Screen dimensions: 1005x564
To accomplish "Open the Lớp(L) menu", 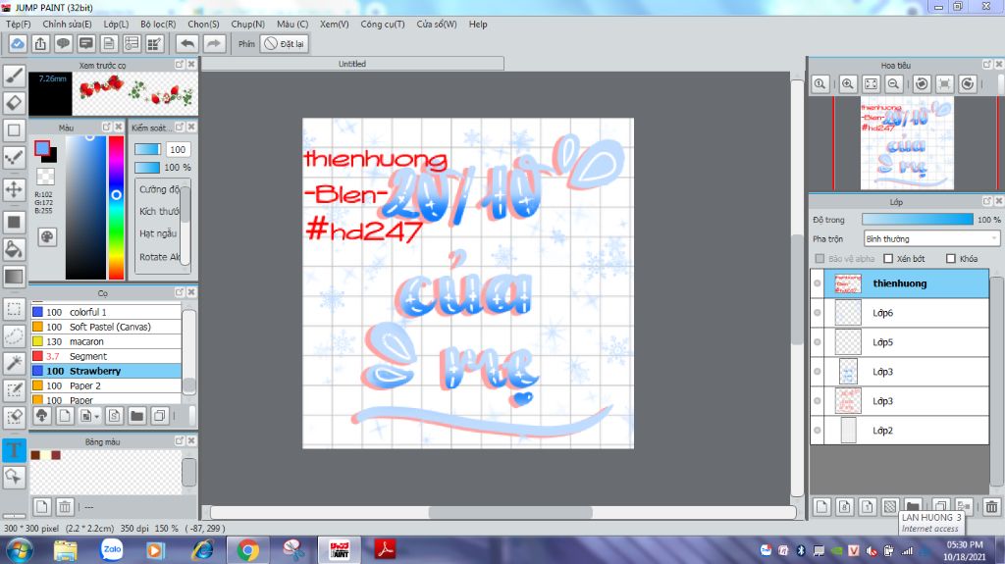I will tap(116, 24).
